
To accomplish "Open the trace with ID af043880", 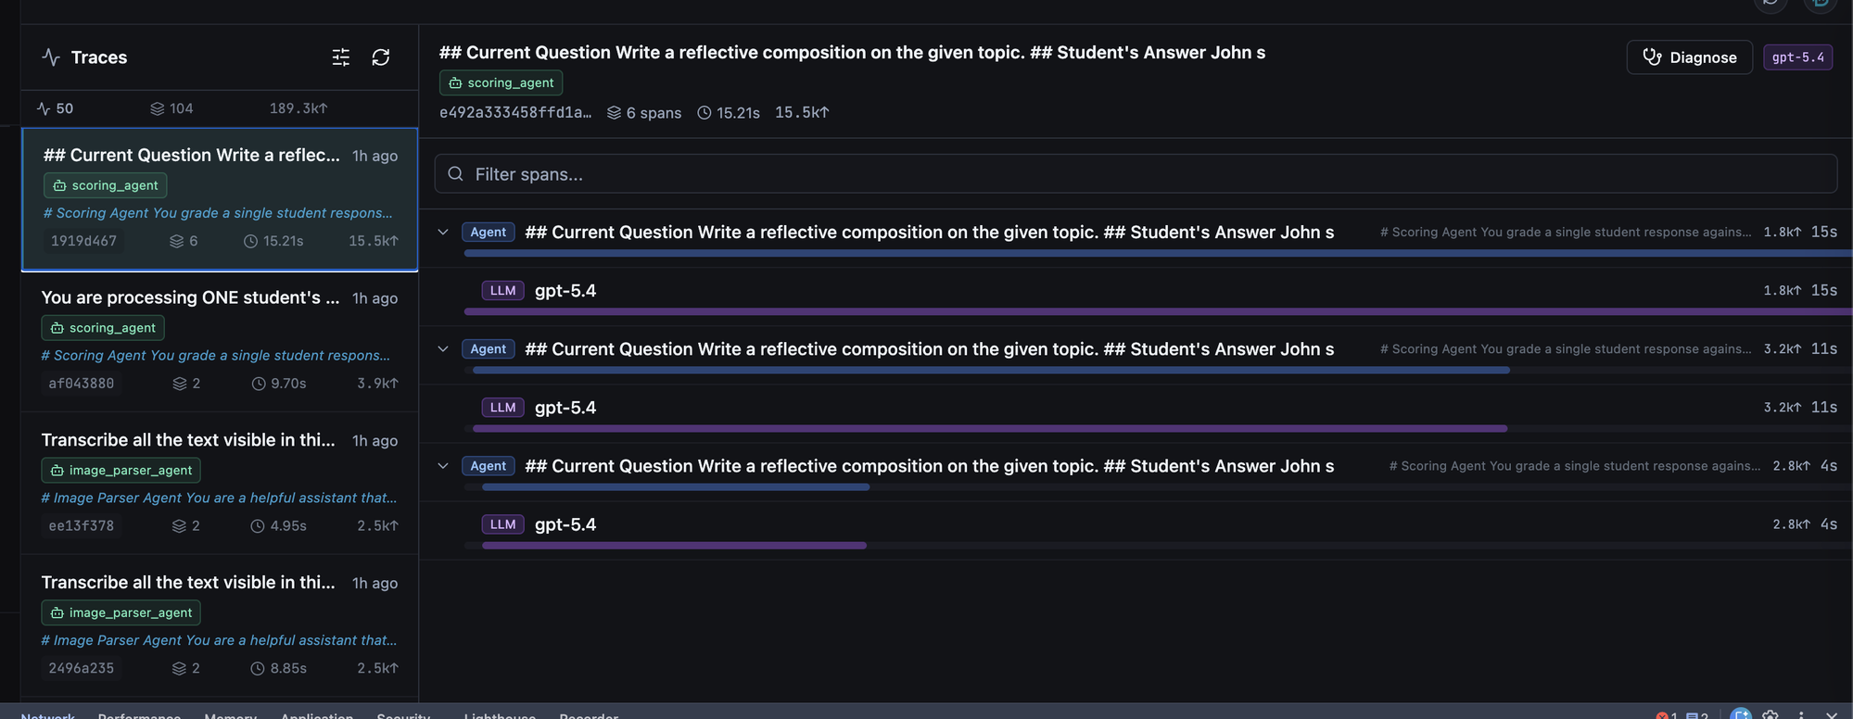I will [x=220, y=341].
